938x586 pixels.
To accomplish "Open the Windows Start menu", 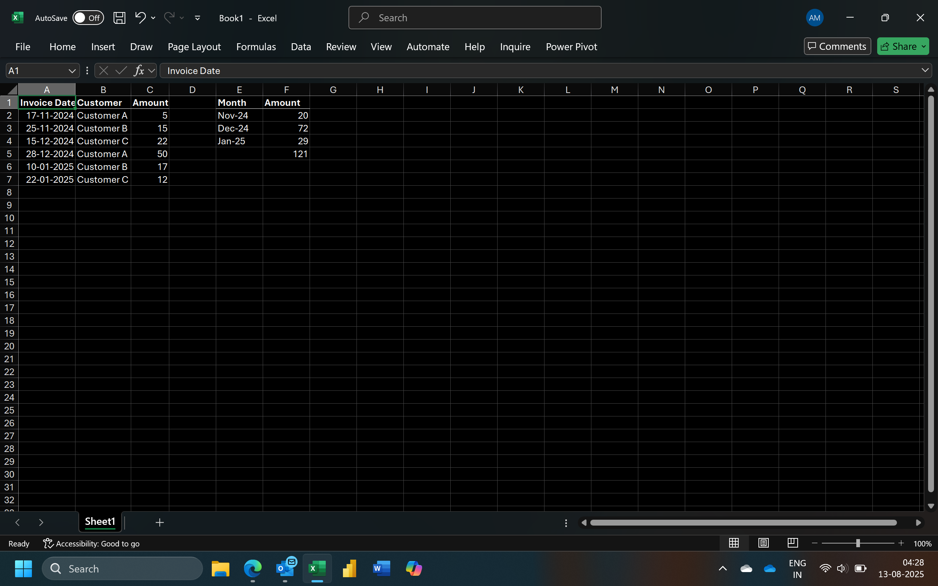I will click(x=23, y=568).
